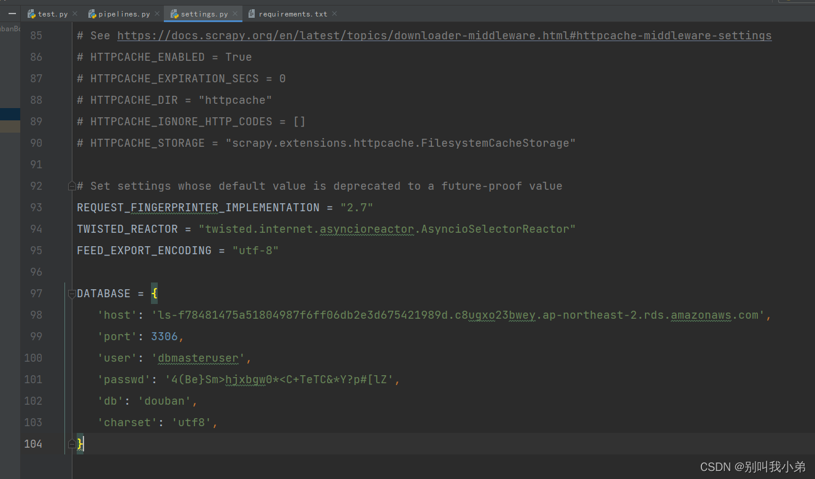Image resolution: width=815 pixels, height=479 pixels.
Task: Click the "2.7" string value
Action: pyautogui.click(x=357, y=208)
